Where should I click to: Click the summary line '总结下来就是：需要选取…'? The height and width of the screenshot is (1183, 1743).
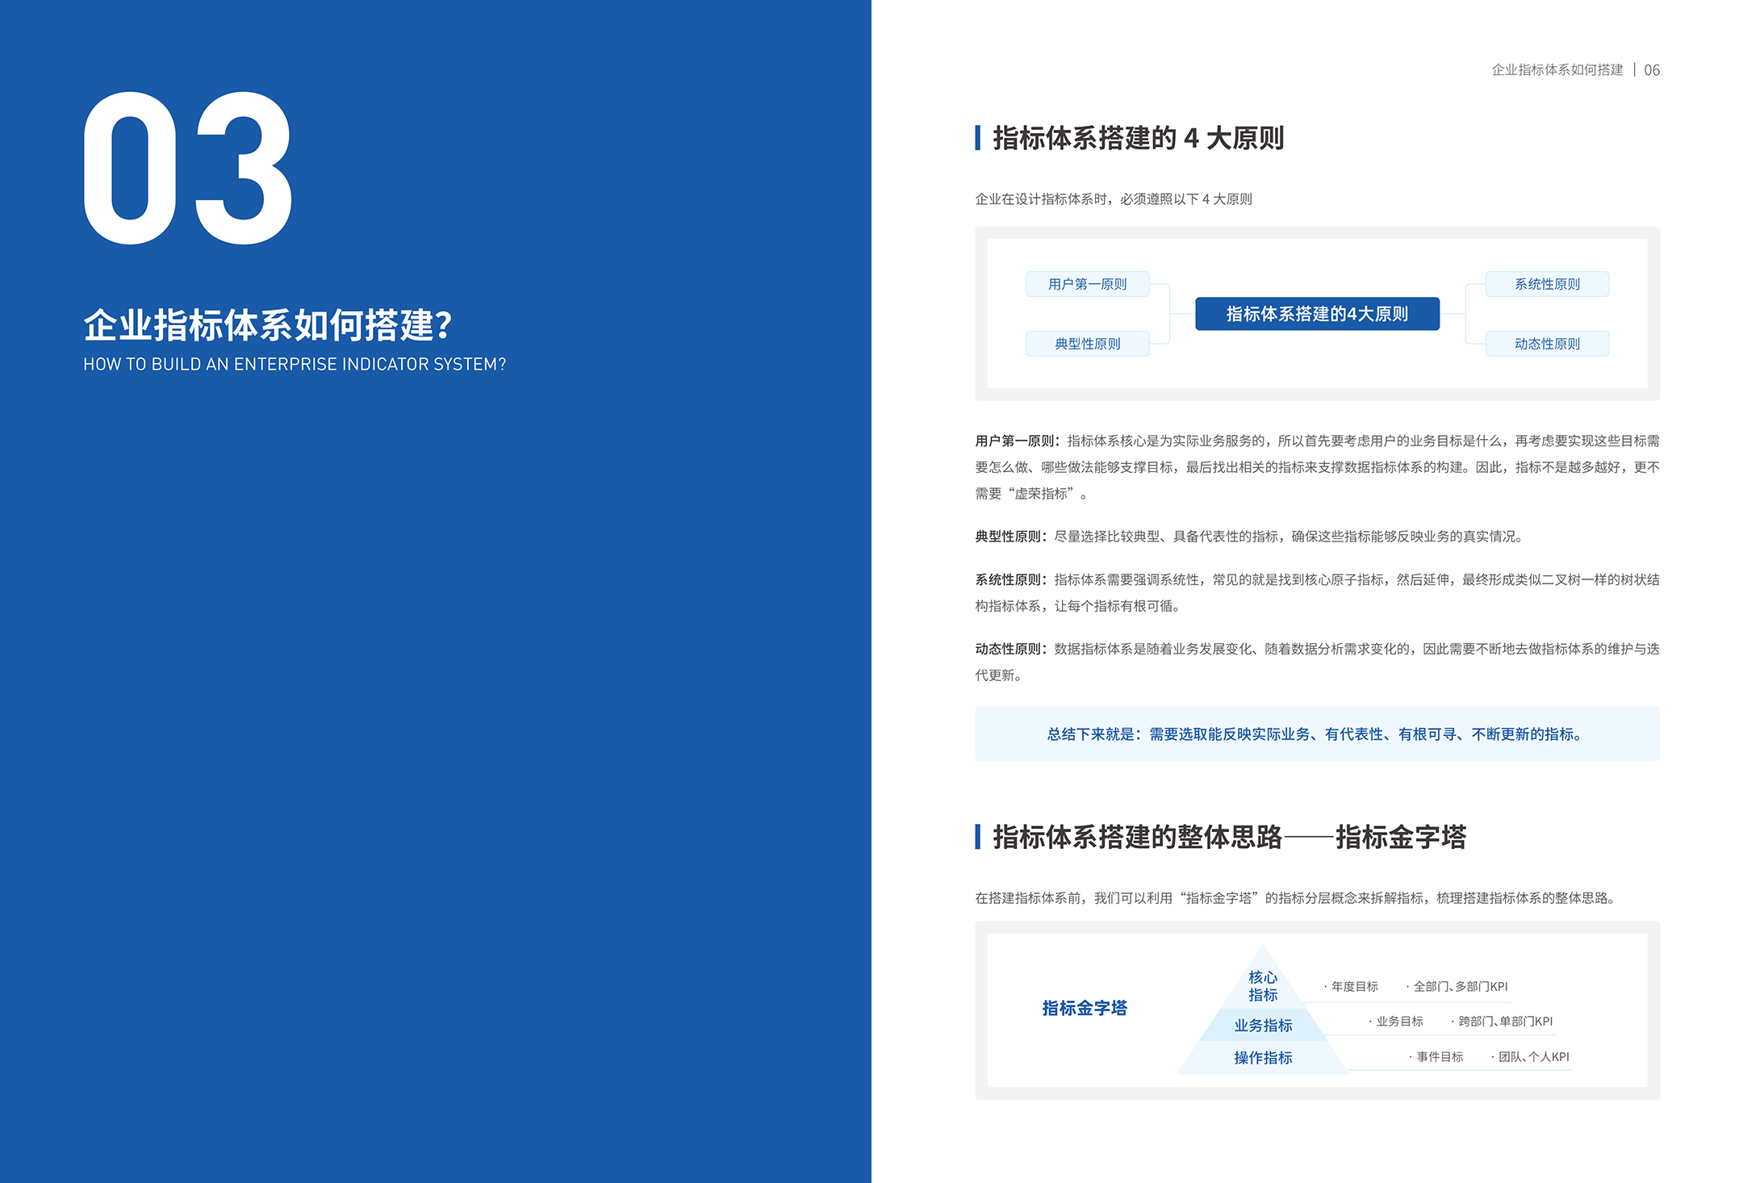tap(1317, 734)
